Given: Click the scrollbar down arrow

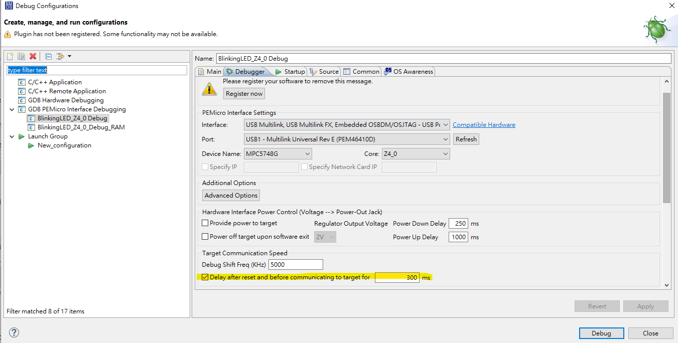Looking at the screenshot, I should click(666, 285).
